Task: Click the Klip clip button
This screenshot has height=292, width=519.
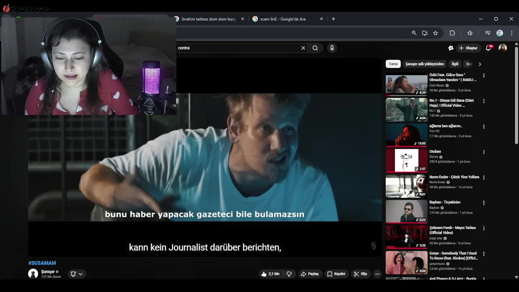Action: pos(360,274)
